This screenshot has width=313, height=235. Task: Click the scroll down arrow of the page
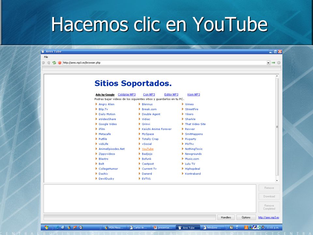(x=277, y=180)
